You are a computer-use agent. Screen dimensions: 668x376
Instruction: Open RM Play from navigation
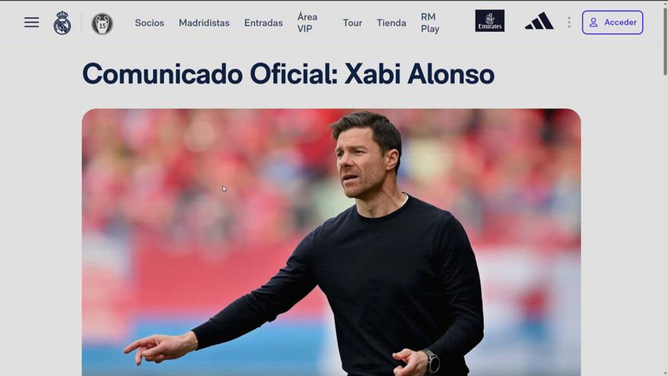coord(430,23)
